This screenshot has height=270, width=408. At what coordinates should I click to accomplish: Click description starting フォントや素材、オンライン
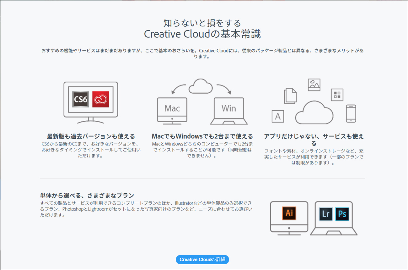(314, 157)
